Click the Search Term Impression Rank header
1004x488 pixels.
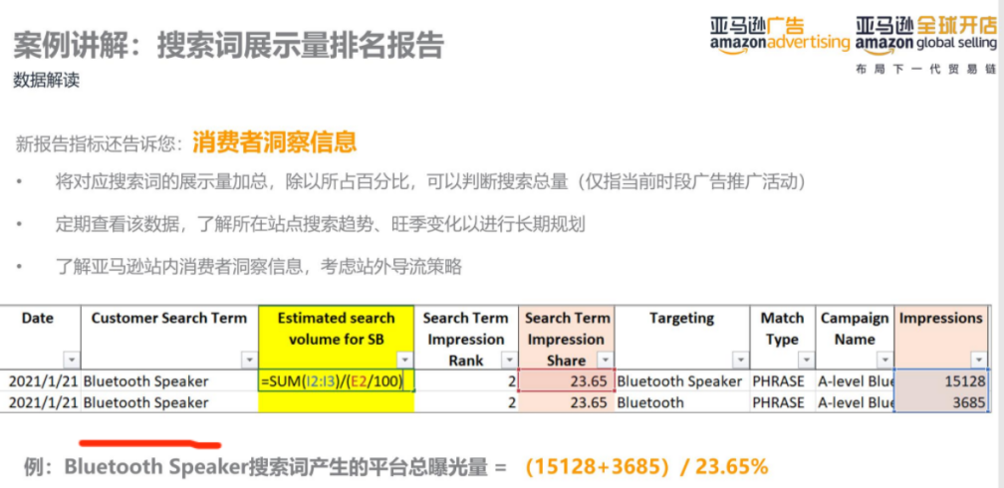point(466,337)
